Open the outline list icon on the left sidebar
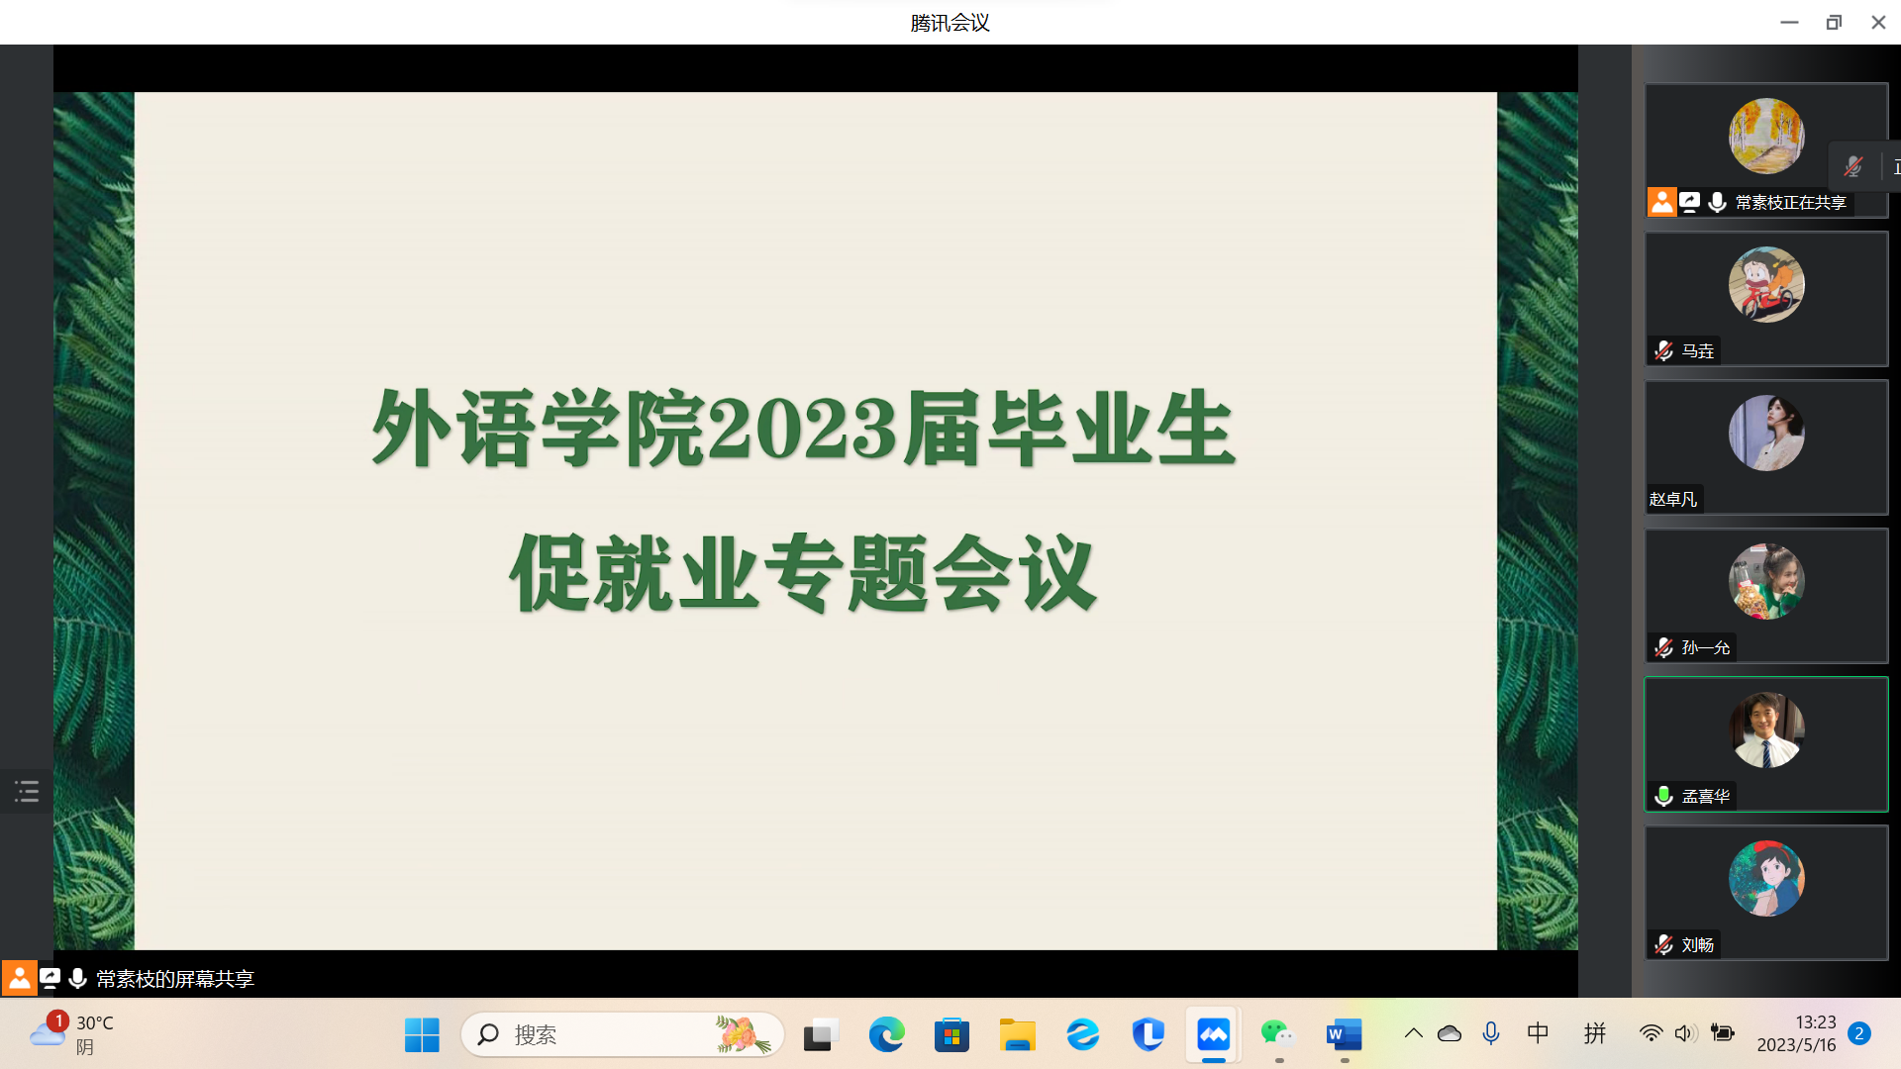1901x1069 pixels. [x=27, y=791]
